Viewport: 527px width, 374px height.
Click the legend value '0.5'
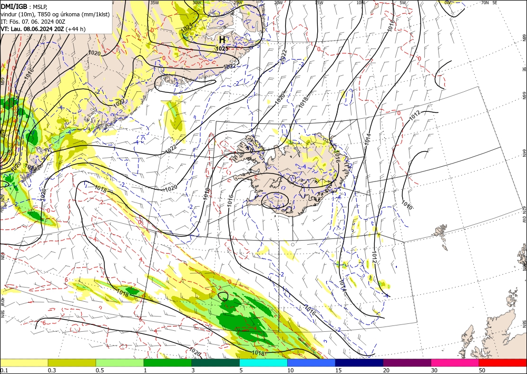[x=100, y=370]
